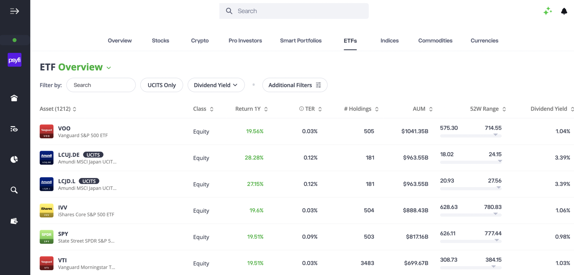Open notifications bell icon

(564, 11)
